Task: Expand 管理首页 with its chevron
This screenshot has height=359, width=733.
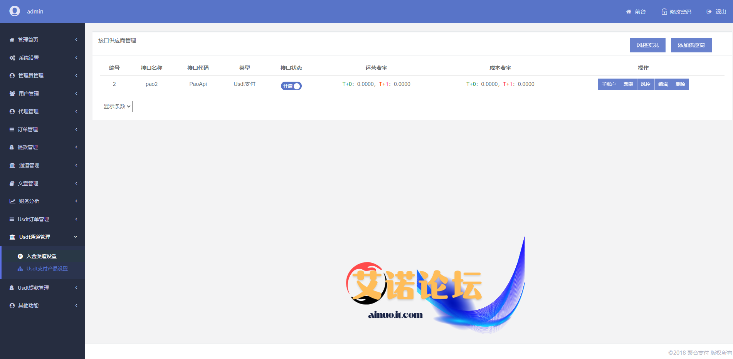Action: click(x=76, y=40)
